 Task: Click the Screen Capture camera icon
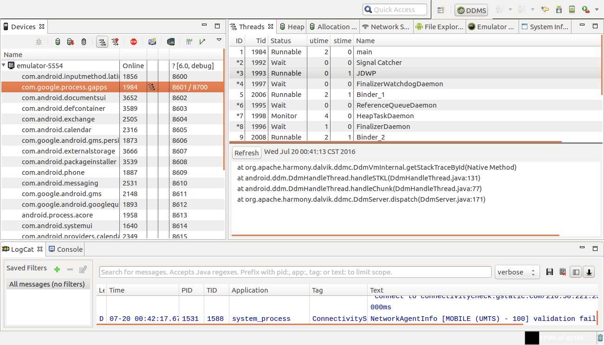pyautogui.click(x=152, y=42)
